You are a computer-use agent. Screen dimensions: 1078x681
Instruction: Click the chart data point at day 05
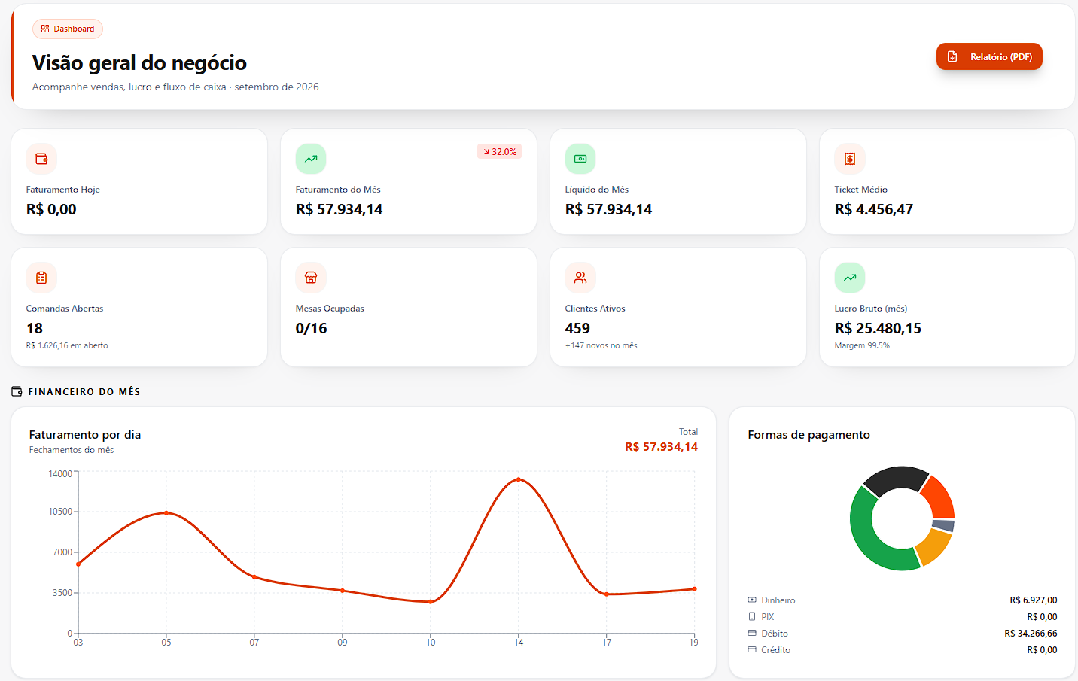(166, 513)
